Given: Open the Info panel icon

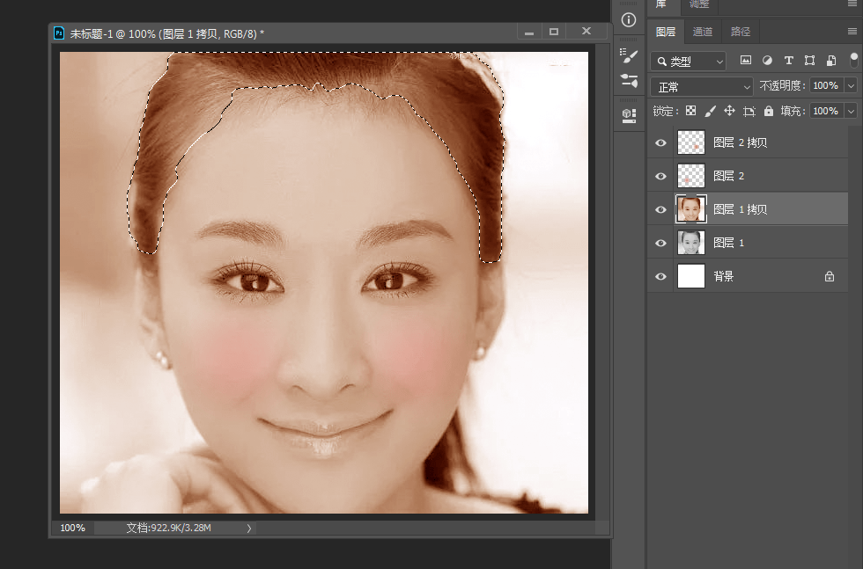Looking at the screenshot, I should click(x=629, y=19).
